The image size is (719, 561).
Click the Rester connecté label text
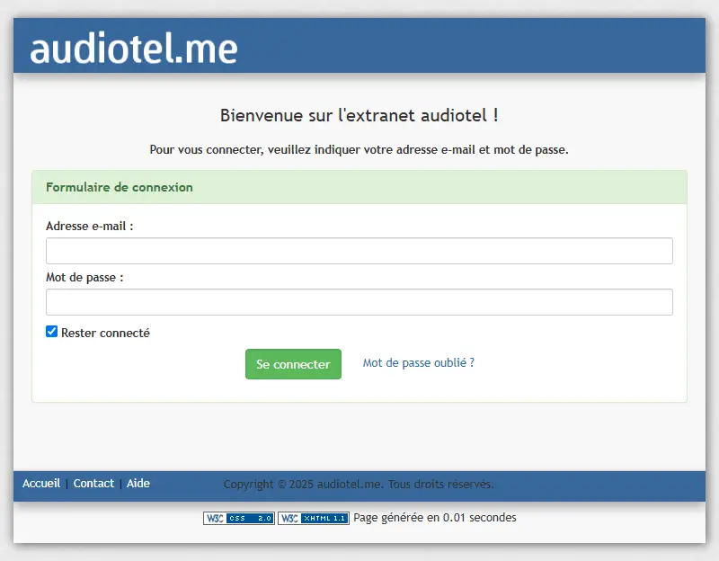pyautogui.click(x=105, y=333)
